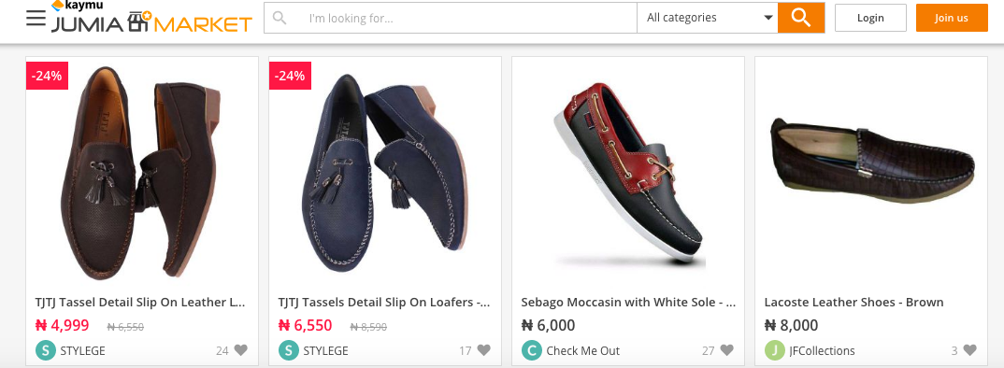1004x368 pixels.
Task: Open the brown TJTJ tassel loafers image
Action: point(142,172)
